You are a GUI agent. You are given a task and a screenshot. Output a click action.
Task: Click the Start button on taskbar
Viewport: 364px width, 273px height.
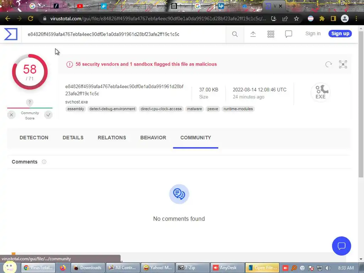pos(10,267)
